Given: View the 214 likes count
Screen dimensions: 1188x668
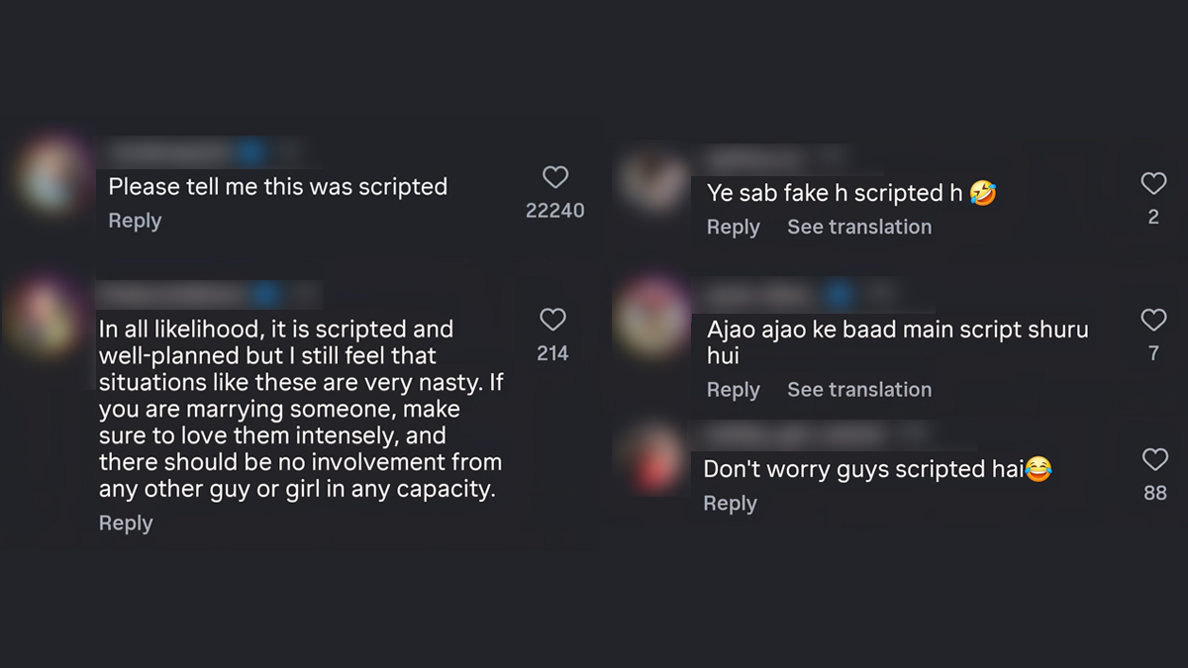Looking at the screenshot, I should [x=552, y=352].
